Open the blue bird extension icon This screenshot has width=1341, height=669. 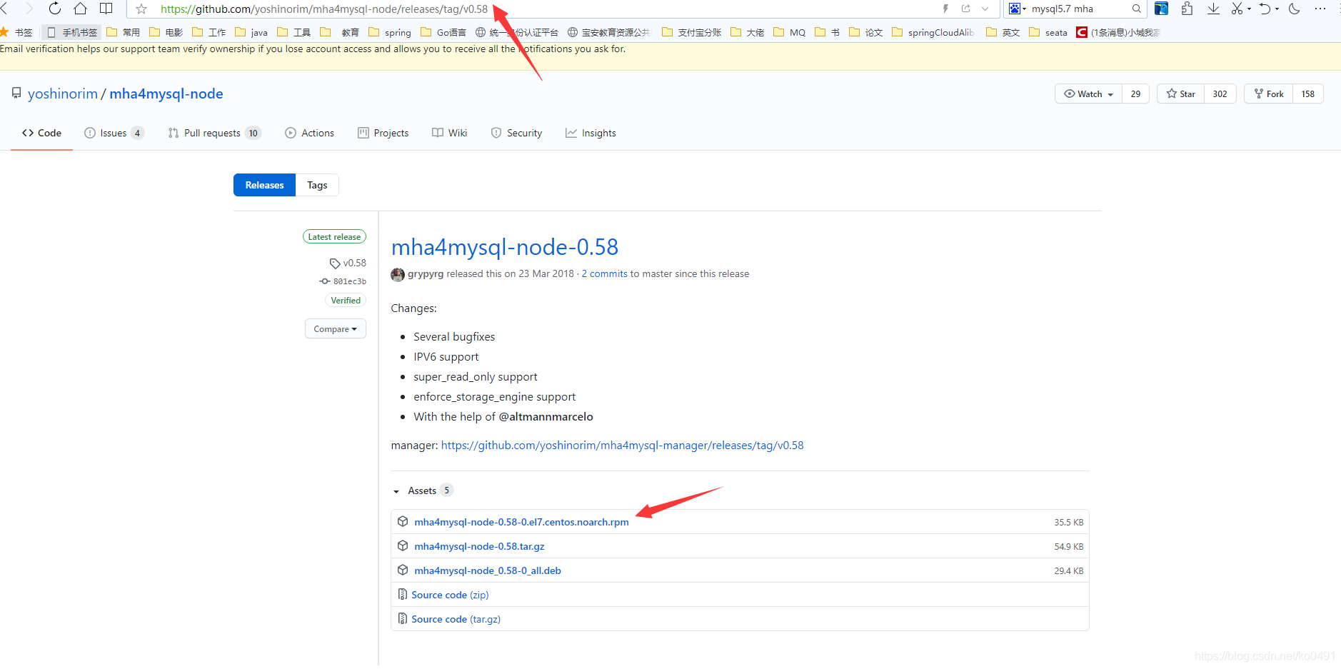click(1162, 9)
